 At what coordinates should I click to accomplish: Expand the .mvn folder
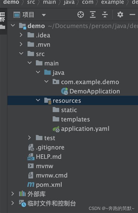pos(21,44)
